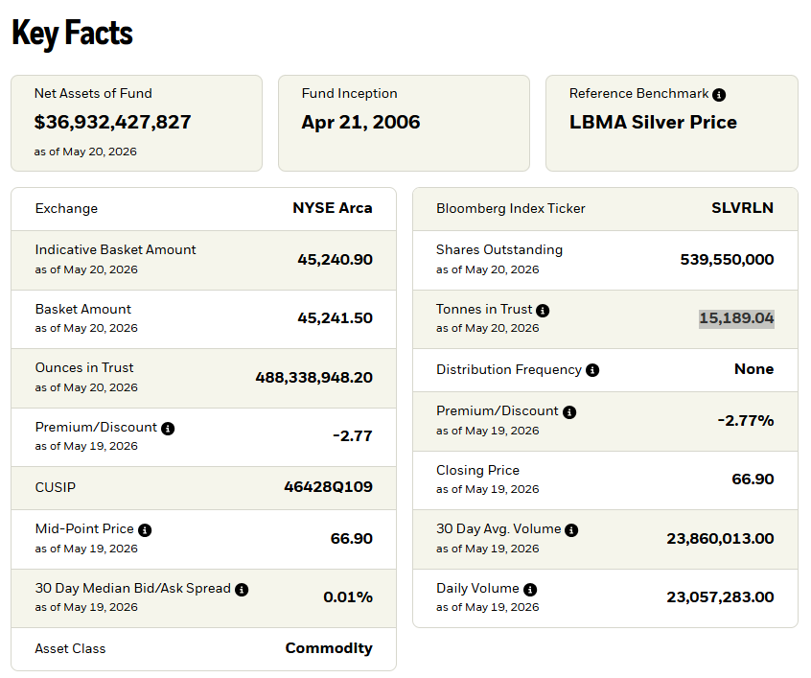811x678 pixels.
Task: Select Indicative Basket Amount 45,240.90
Action: pyautogui.click(x=336, y=259)
